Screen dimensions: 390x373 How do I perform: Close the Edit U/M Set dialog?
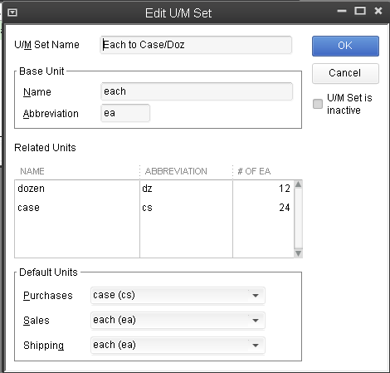click(x=378, y=11)
